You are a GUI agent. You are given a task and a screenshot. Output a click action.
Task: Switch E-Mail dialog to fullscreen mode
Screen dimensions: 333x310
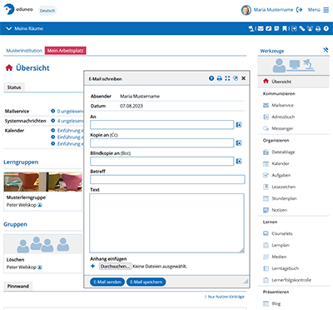(x=227, y=78)
